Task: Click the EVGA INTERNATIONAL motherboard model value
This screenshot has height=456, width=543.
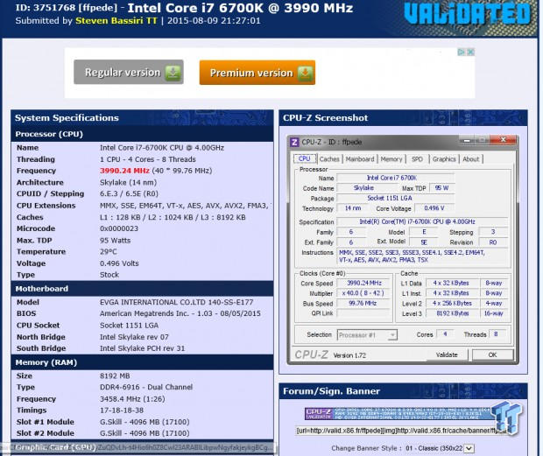Action: 177,302
